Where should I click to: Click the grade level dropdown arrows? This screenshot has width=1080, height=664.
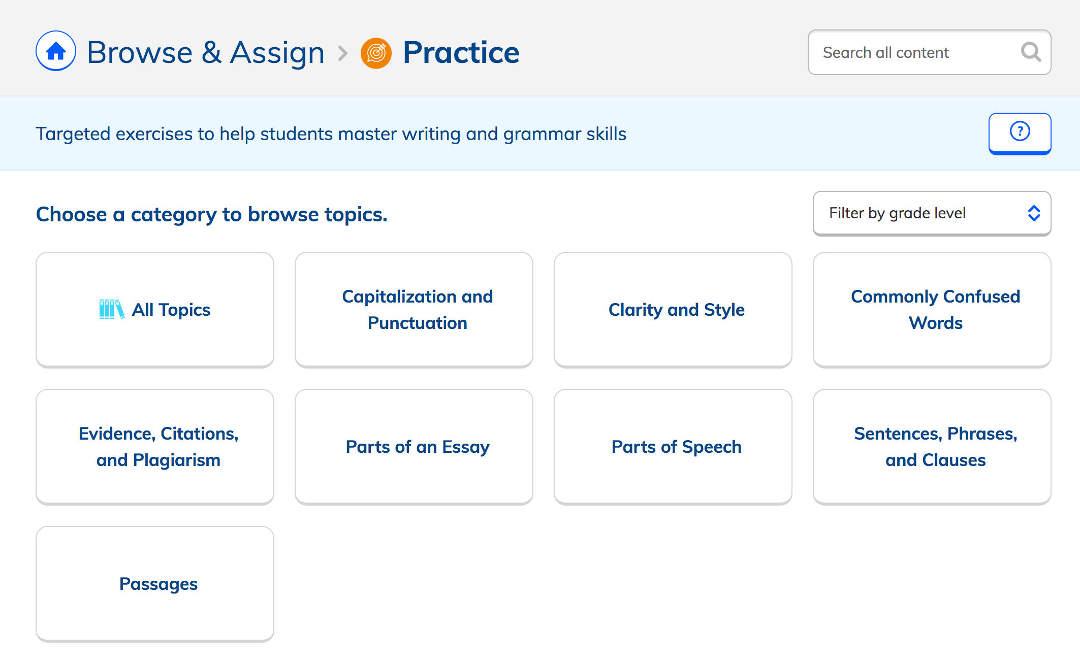click(x=1034, y=213)
